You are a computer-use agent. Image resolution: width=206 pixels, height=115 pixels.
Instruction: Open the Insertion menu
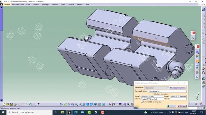(x=55, y=4)
